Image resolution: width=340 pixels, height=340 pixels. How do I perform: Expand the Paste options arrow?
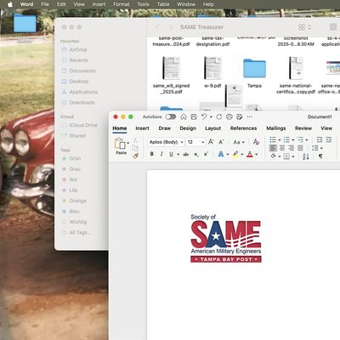(x=128, y=143)
